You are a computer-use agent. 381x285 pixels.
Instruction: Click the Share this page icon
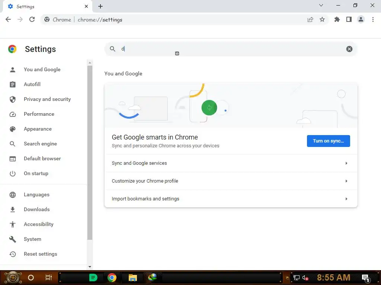[x=310, y=20]
